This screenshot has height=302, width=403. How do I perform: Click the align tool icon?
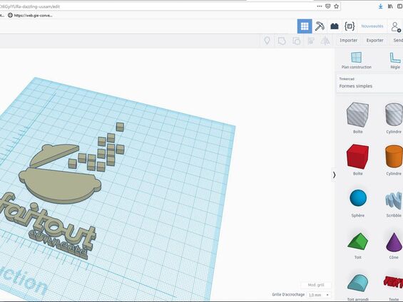point(311,41)
